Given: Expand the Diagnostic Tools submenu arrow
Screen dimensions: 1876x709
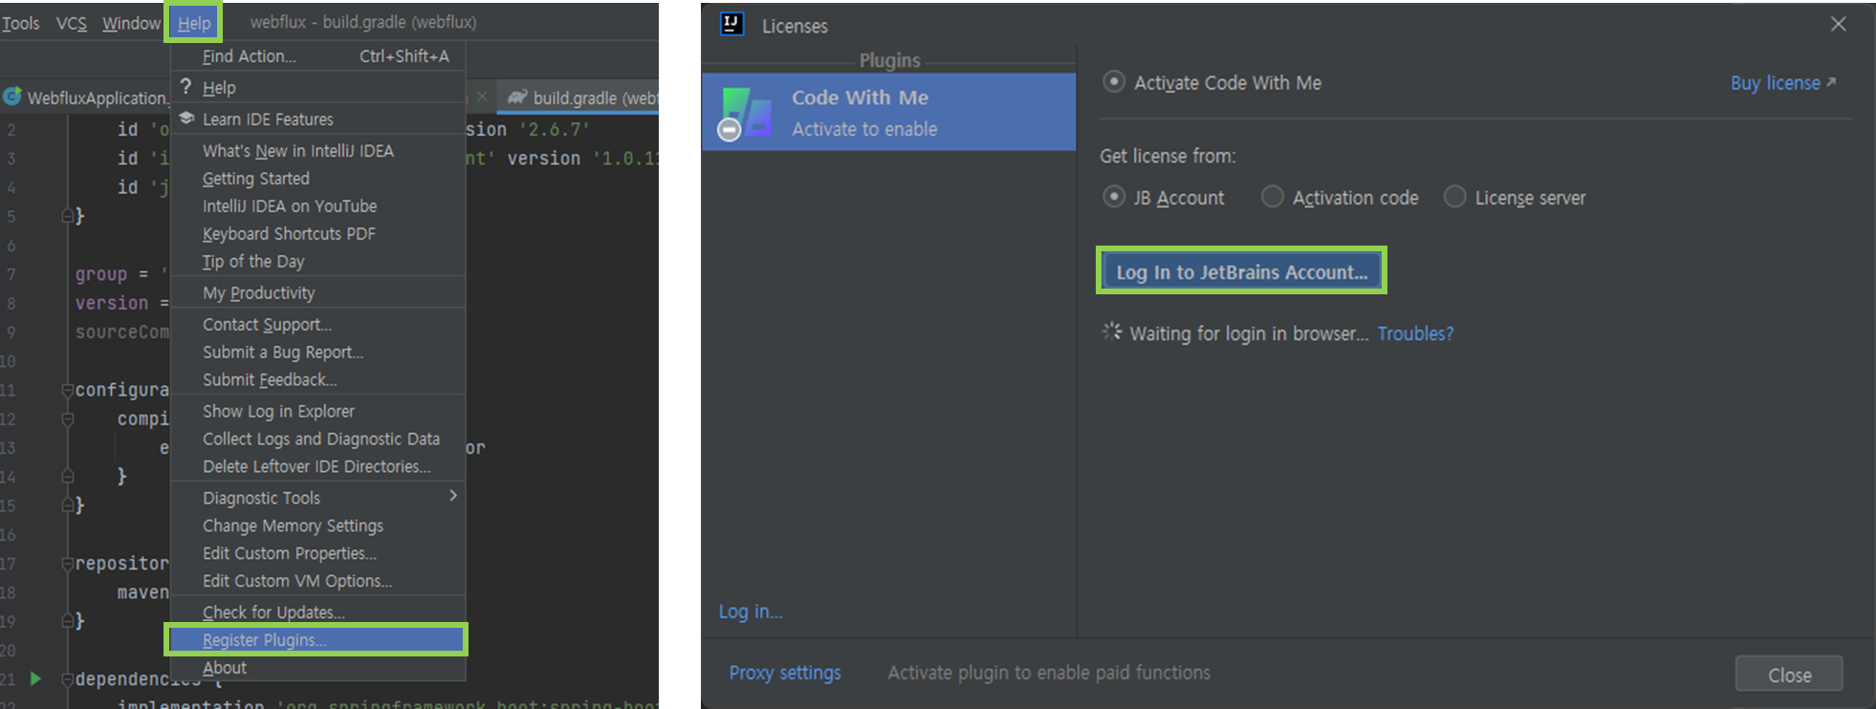Looking at the screenshot, I should [453, 495].
